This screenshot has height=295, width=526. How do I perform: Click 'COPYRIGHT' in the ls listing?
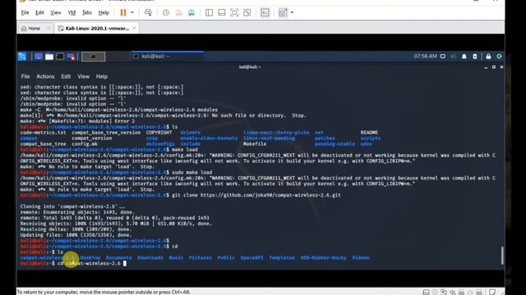click(159, 133)
